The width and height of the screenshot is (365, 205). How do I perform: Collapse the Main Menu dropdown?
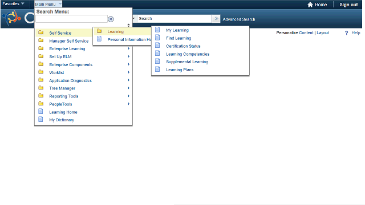(48, 4)
